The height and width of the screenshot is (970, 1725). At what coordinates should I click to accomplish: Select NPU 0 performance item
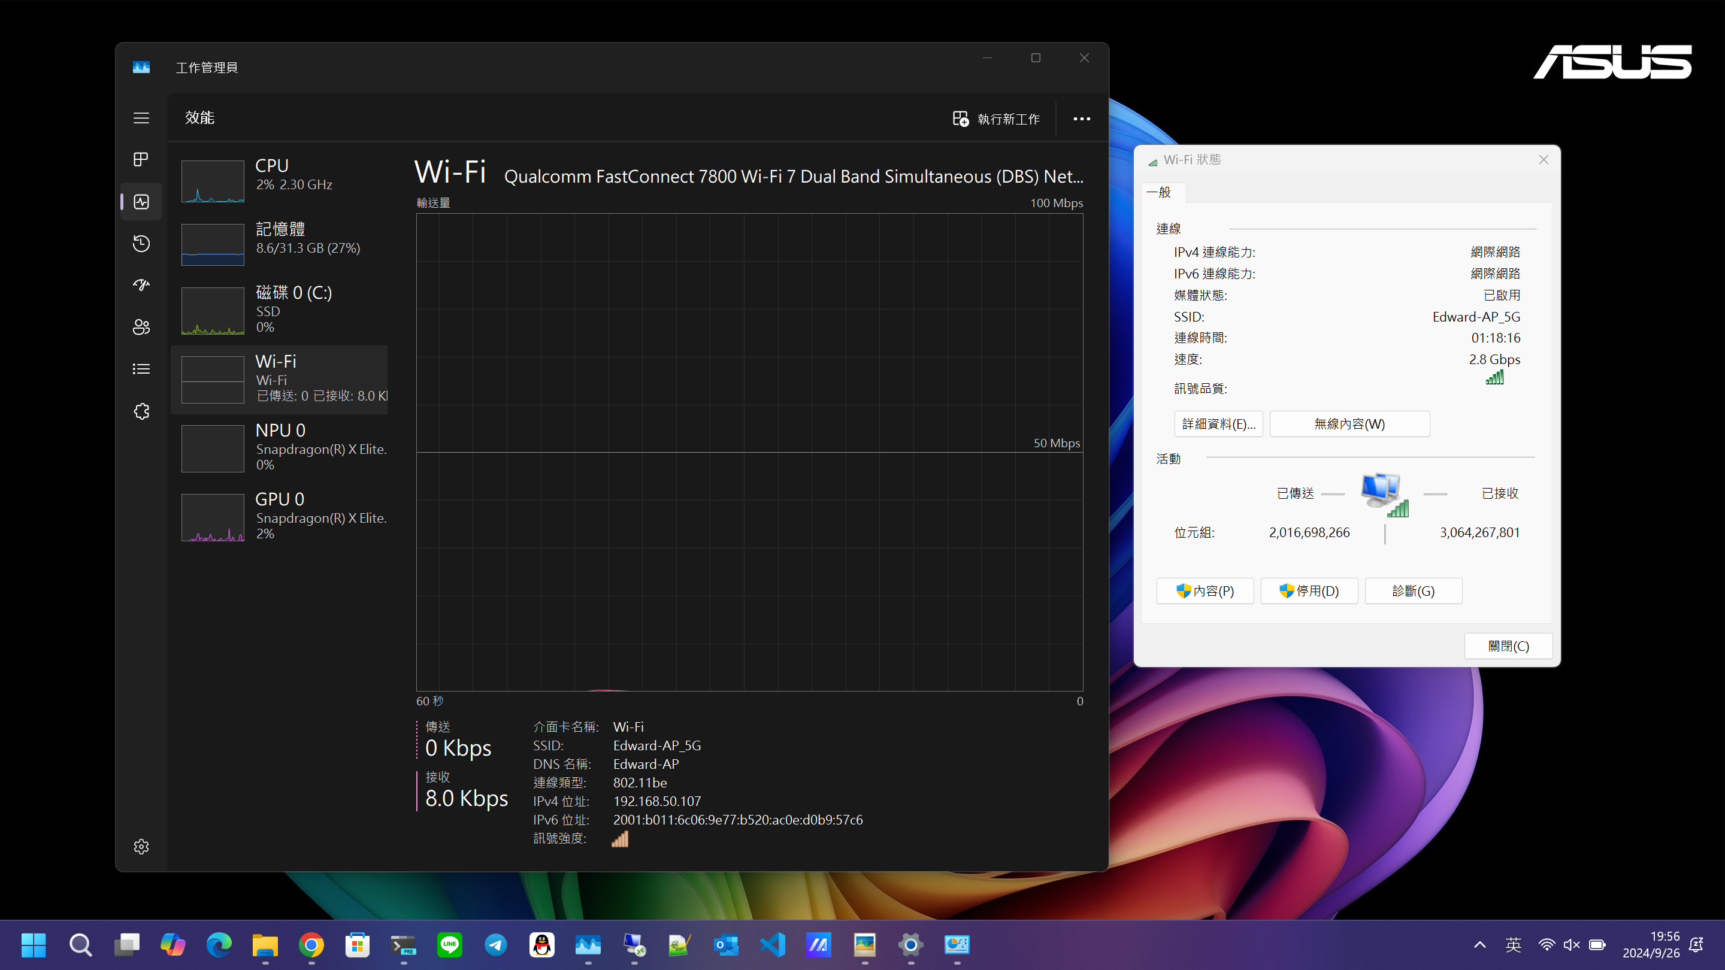tap(282, 447)
